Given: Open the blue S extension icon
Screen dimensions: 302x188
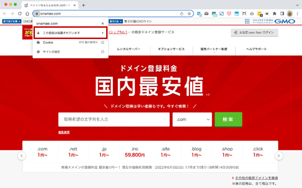Looking at the screenshot, I should 221,14.
